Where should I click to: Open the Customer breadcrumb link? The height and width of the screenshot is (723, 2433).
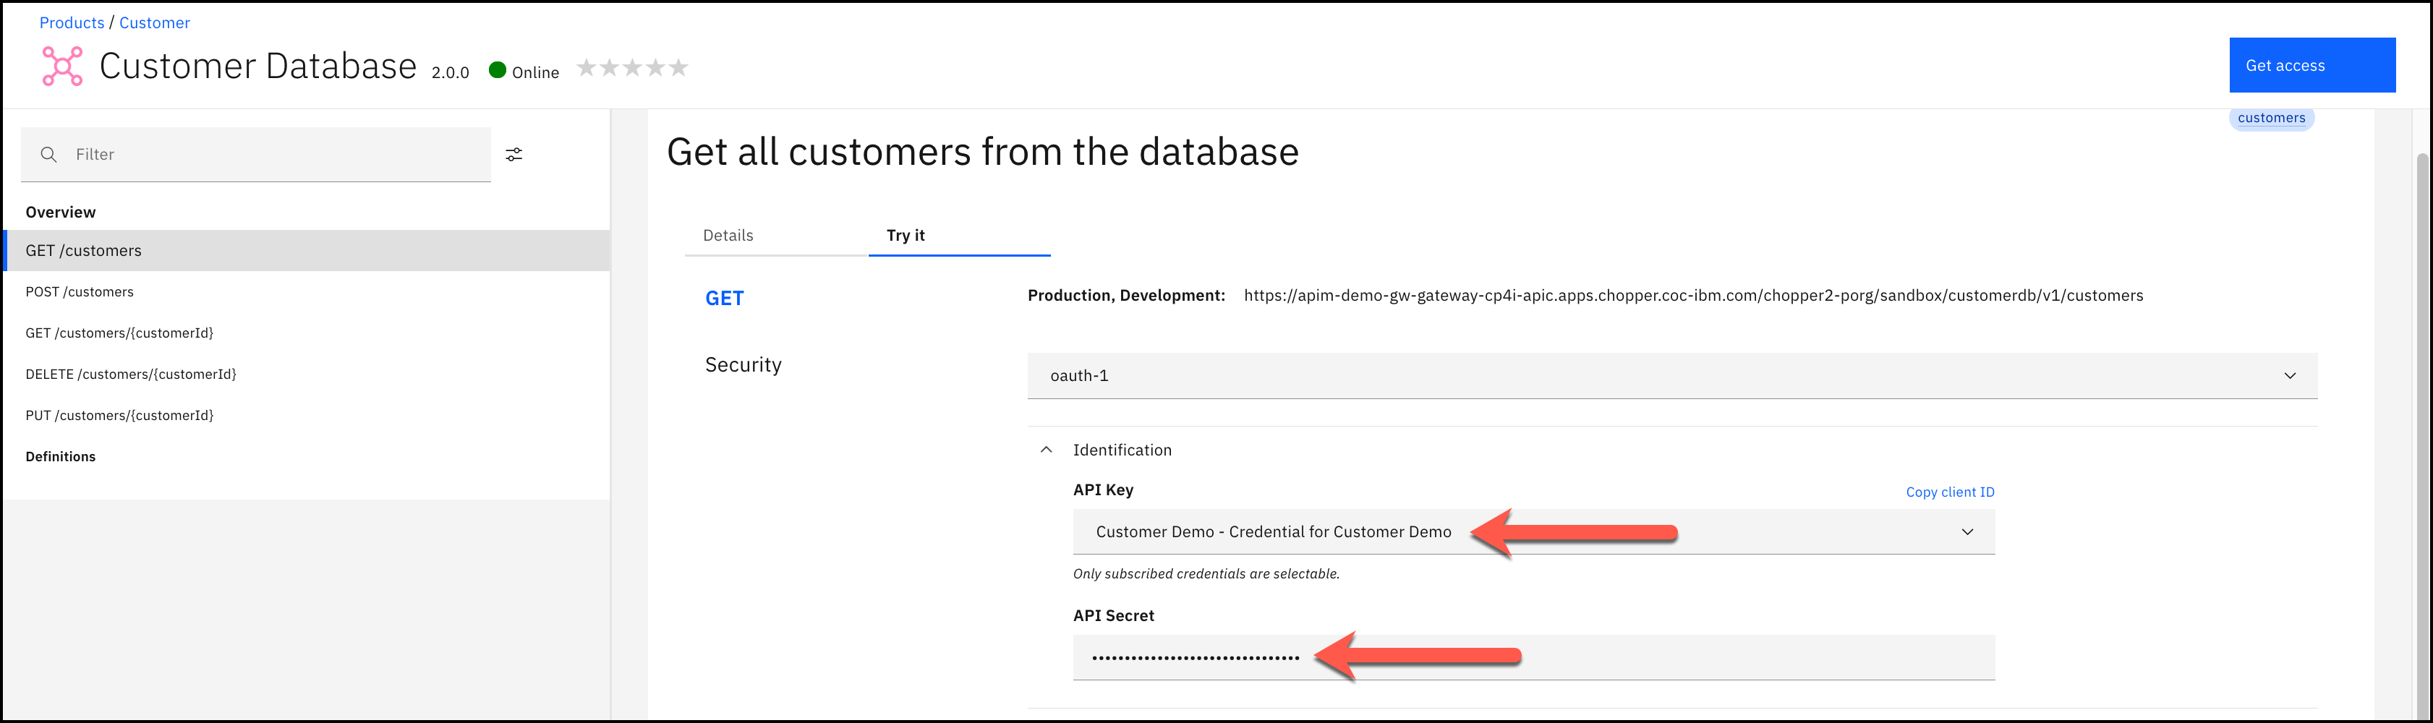pyautogui.click(x=155, y=22)
